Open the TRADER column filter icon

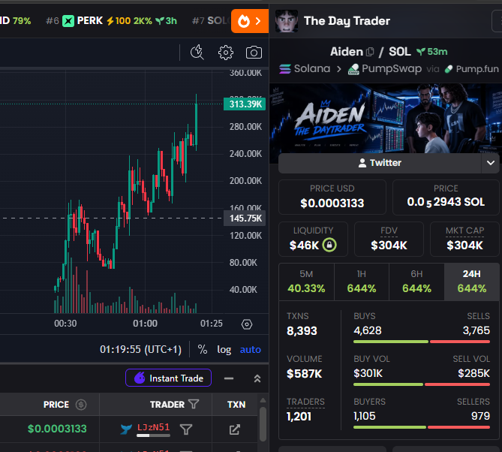pos(194,404)
